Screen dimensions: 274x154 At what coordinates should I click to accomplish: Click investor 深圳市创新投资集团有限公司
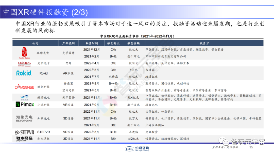click(x=166, y=56)
